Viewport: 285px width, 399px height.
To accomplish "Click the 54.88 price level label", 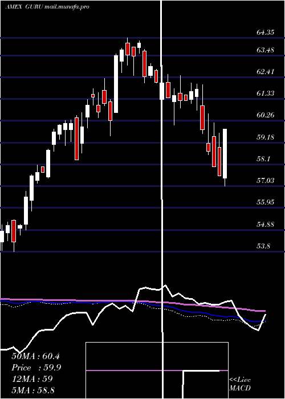I will pos(266,224).
